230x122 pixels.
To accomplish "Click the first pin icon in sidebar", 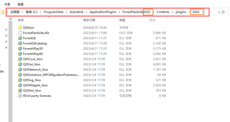I will (x=6, y=30).
